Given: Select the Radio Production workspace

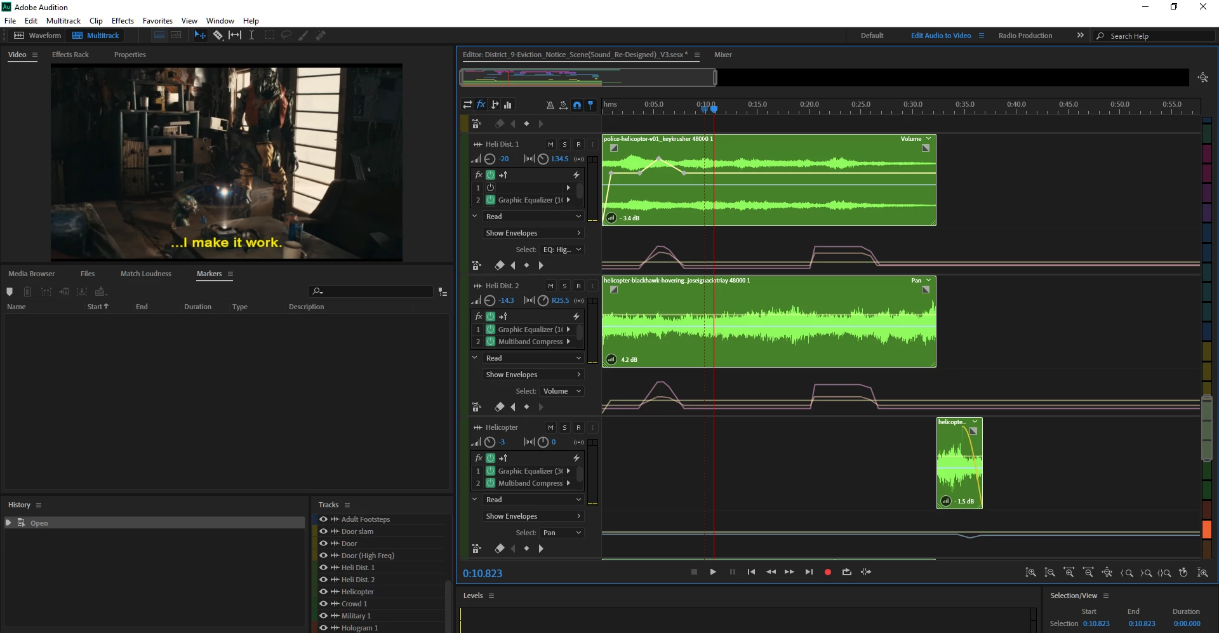Looking at the screenshot, I should click(x=1025, y=36).
